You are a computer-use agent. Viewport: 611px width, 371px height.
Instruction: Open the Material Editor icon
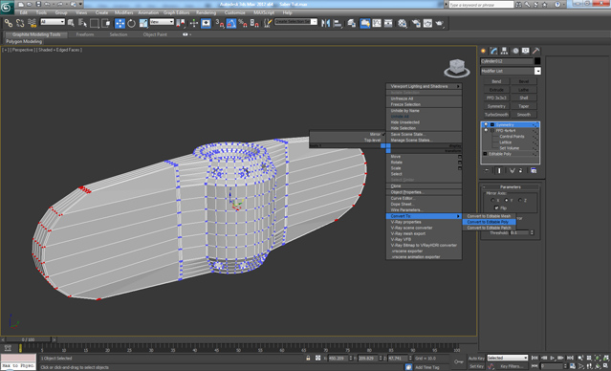(403, 23)
